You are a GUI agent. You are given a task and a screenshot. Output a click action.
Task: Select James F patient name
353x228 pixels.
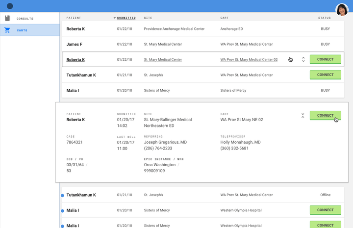pyautogui.click(x=75, y=44)
